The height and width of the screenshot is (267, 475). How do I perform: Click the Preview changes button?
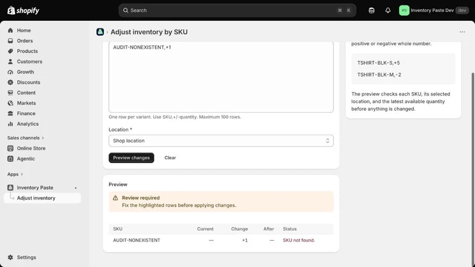pyautogui.click(x=131, y=158)
